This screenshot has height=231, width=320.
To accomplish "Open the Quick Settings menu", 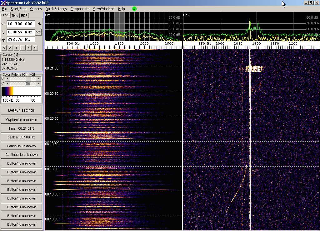I will coord(56,9).
